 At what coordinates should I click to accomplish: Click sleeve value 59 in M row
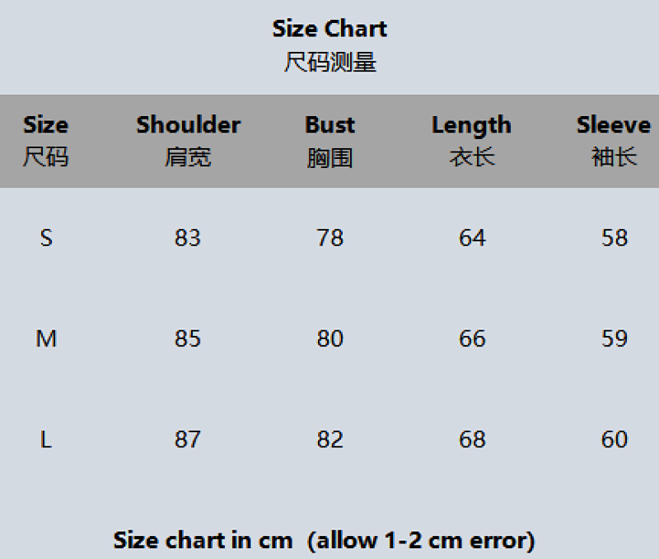[x=615, y=338]
